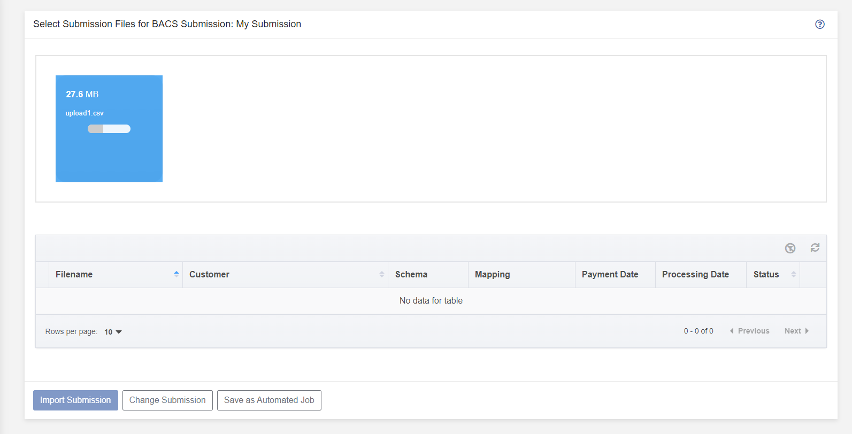Click the Processing Date column header
852x434 pixels.
point(701,275)
